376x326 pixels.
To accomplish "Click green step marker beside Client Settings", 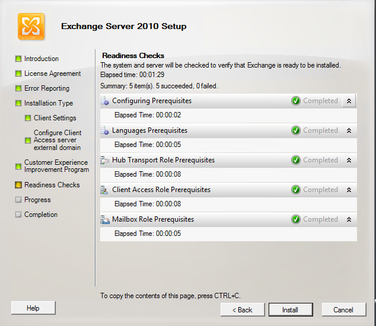I will (28, 118).
